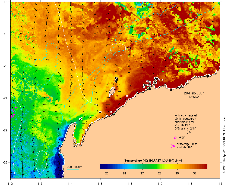Click the -21 latitude axis label
This screenshot has width=228, height=185.
5,98
